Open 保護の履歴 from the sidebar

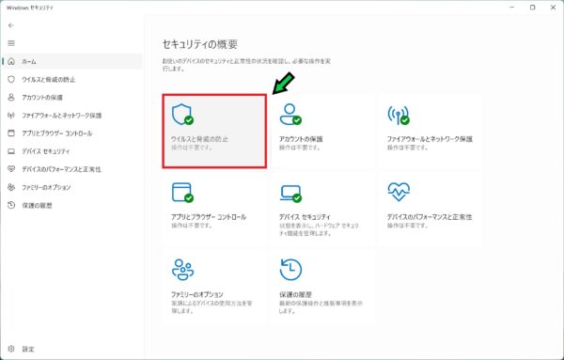72,205
